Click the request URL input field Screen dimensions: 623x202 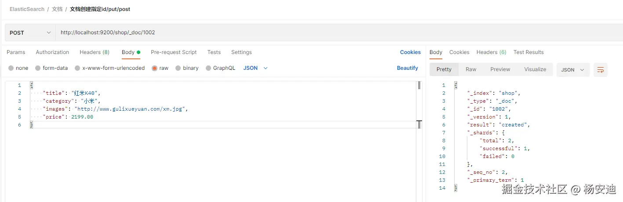(339, 32)
